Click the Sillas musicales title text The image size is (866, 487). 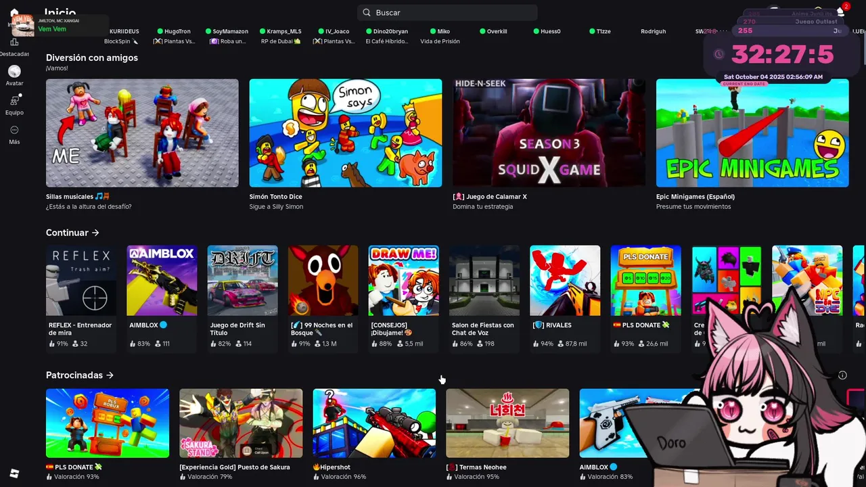click(x=78, y=197)
